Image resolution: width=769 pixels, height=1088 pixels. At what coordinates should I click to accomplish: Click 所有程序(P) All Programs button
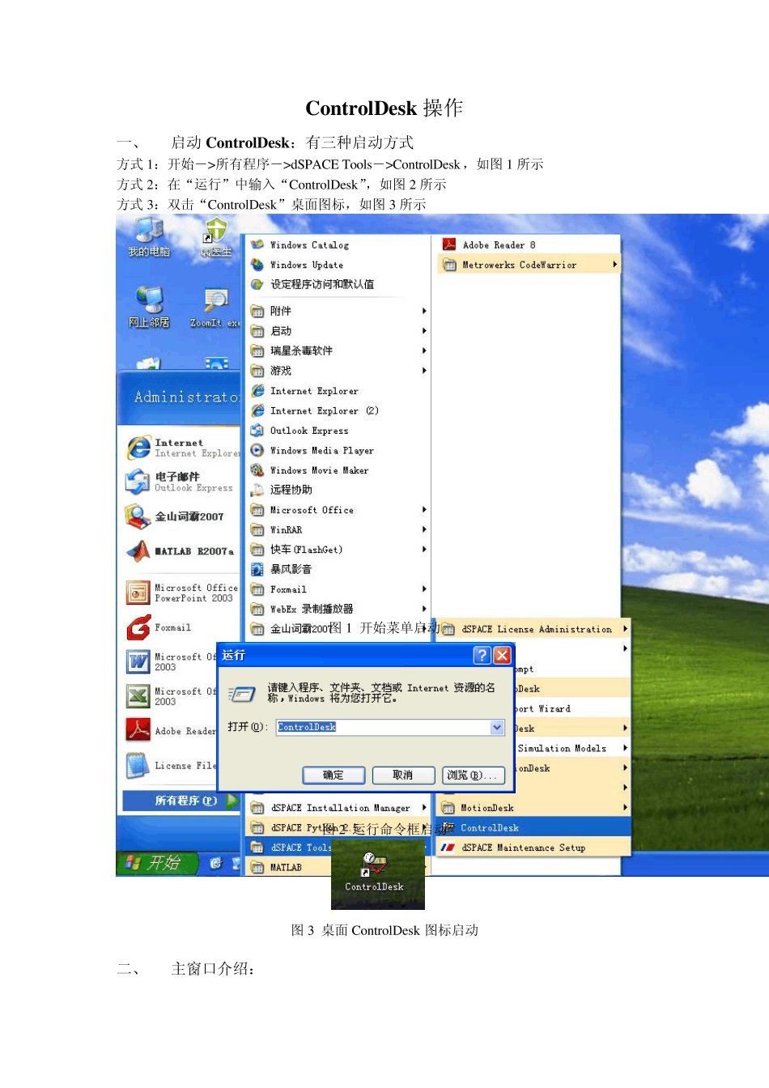coord(181,801)
